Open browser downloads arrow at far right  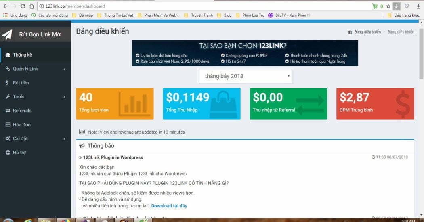point(418,6)
